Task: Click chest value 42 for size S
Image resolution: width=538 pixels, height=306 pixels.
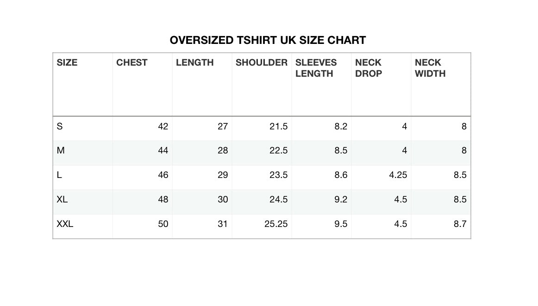Action: 163,126
